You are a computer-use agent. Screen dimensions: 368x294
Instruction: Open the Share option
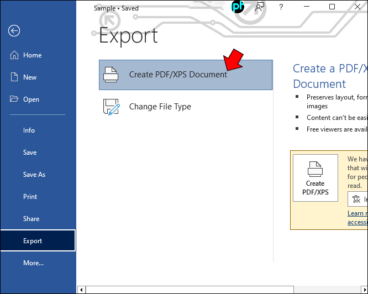tap(31, 219)
